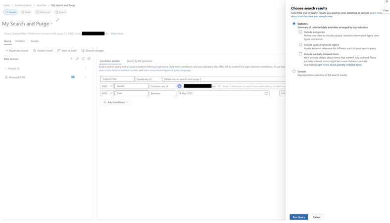The image size is (390, 223).
Task: Open Learn more about partially indexed items link
Action: [x=339, y=65]
